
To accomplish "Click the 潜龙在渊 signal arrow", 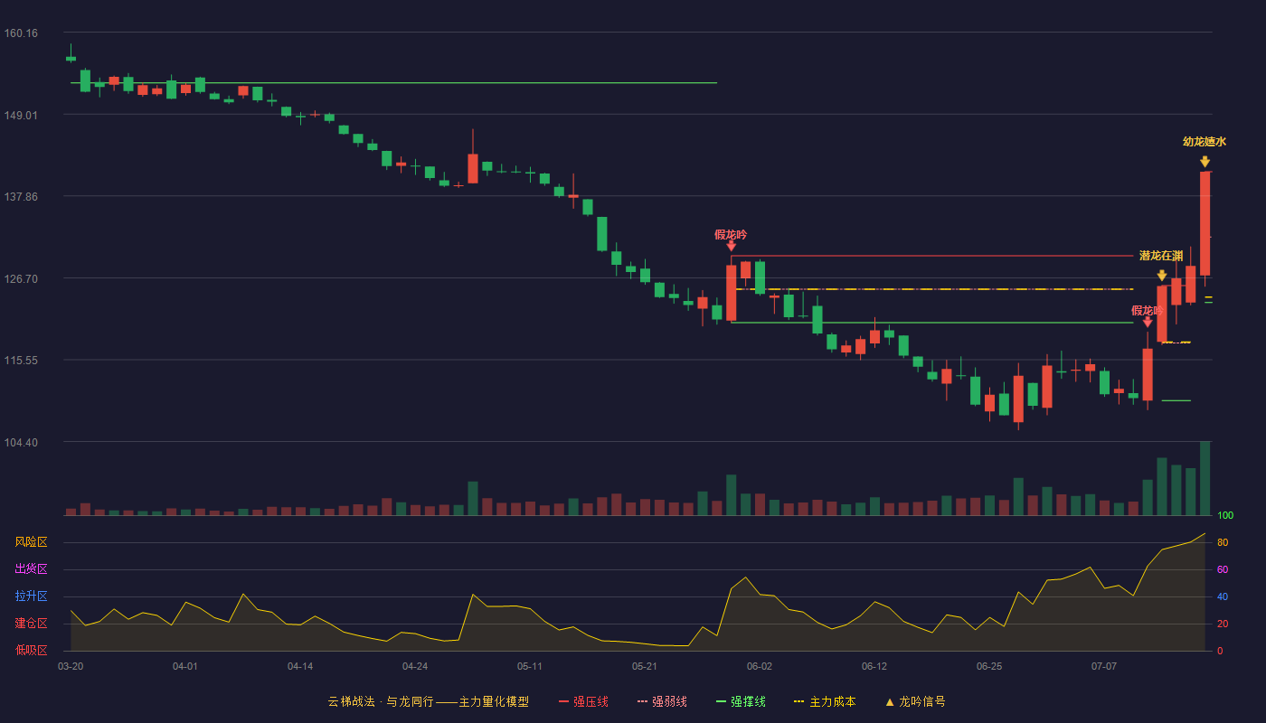I will click(1161, 276).
